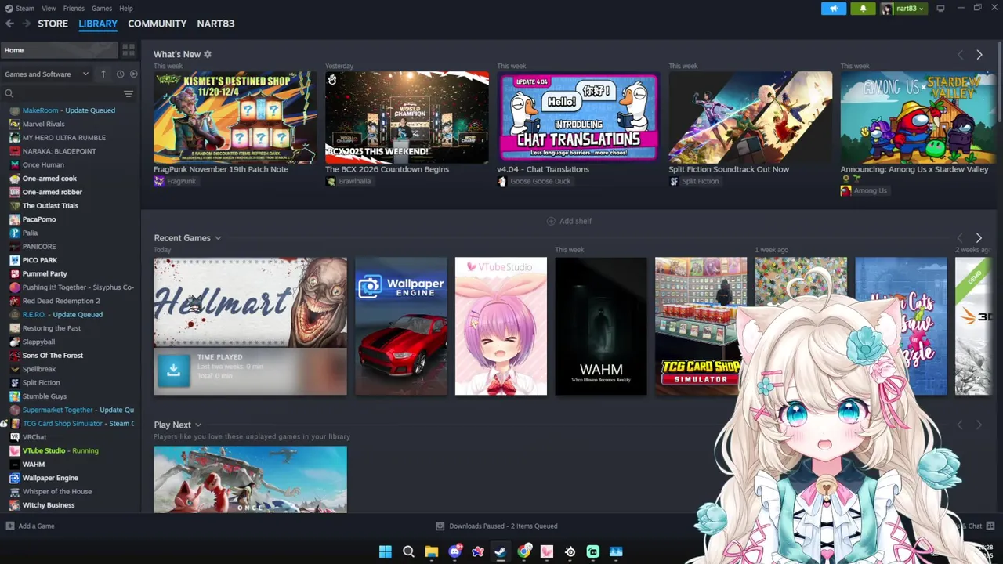The image size is (1003, 564).
Task: Click Goose Goose Duck publisher label
Action: tap(541, 181)
